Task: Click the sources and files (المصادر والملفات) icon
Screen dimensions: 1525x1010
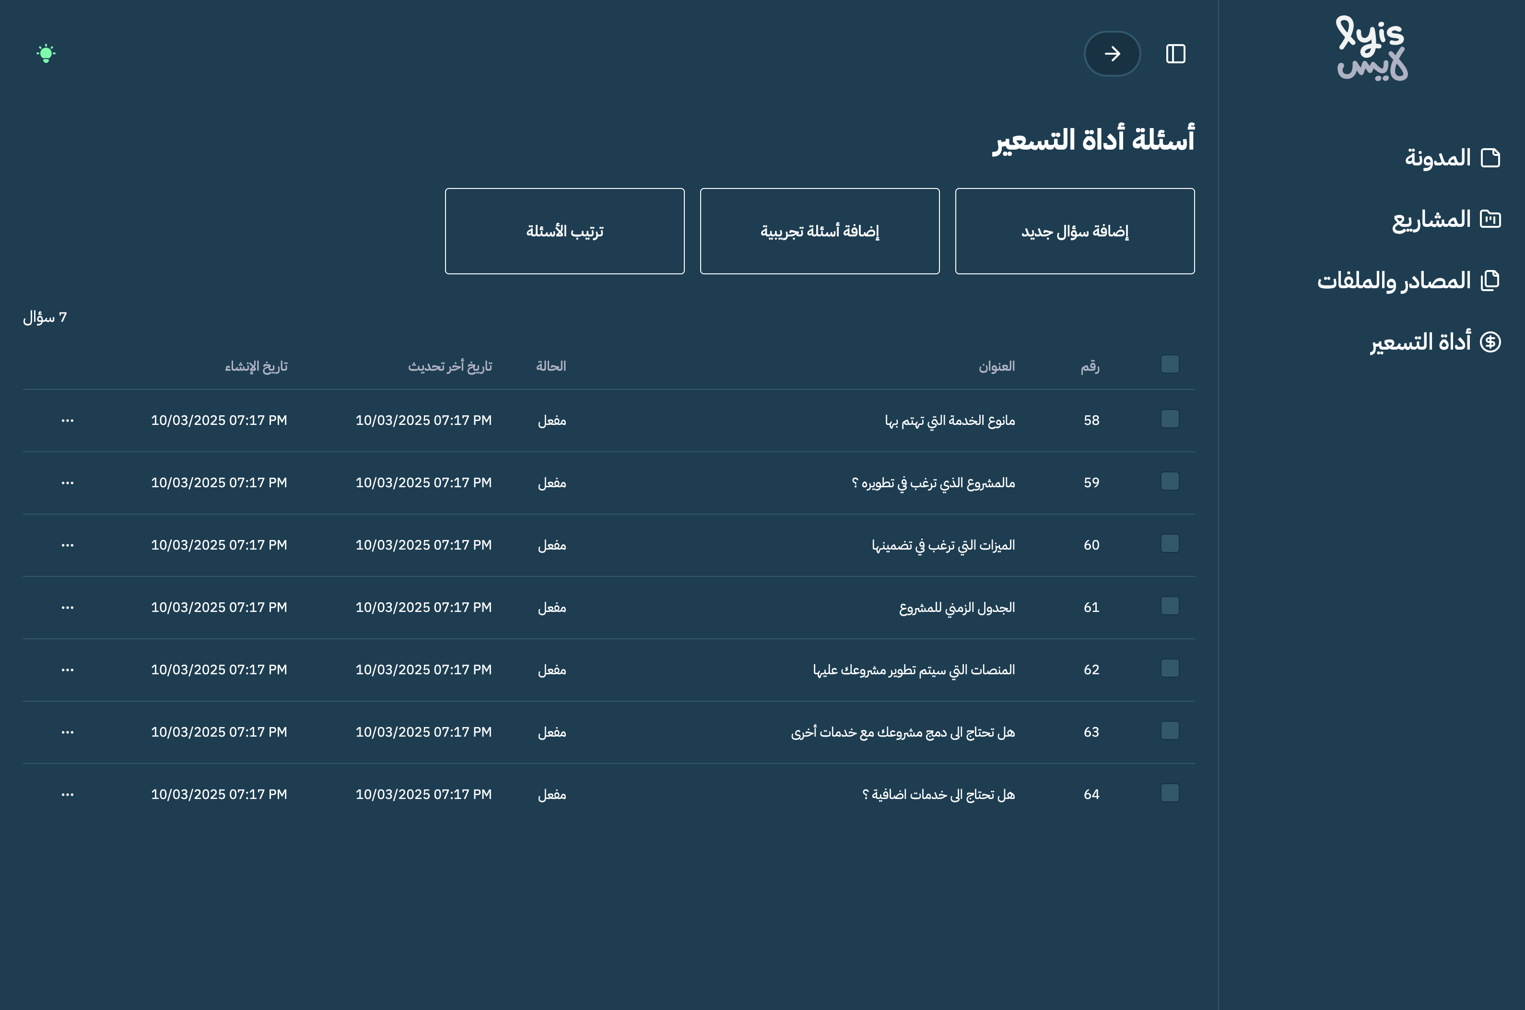Action: tap(1490, 280)
